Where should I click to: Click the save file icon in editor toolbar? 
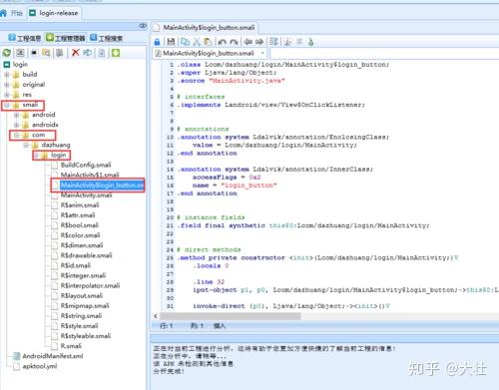tap(171, 42)
